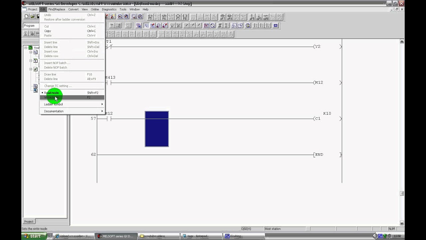This screenshot has height=240, width=426.
Task: Insert open branch with sF5 icon
Action: coord(157,17)
